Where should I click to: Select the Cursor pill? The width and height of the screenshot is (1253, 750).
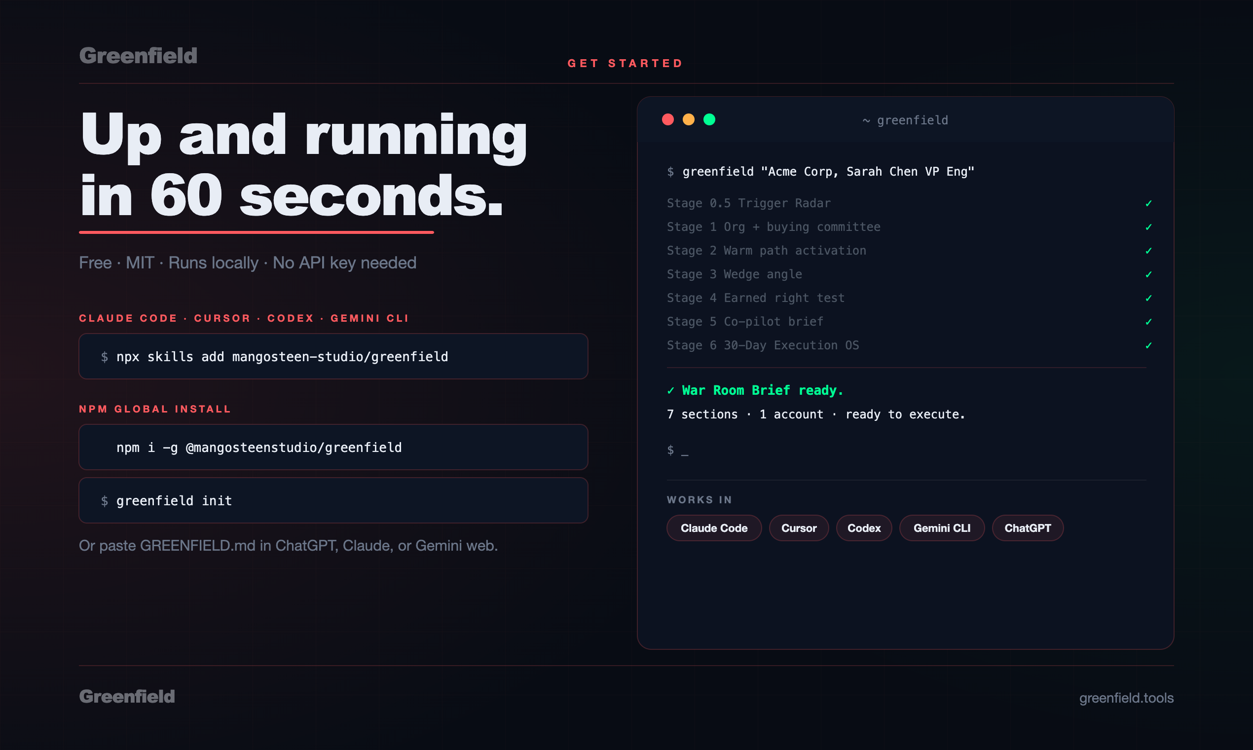click(x=798, y=528)
